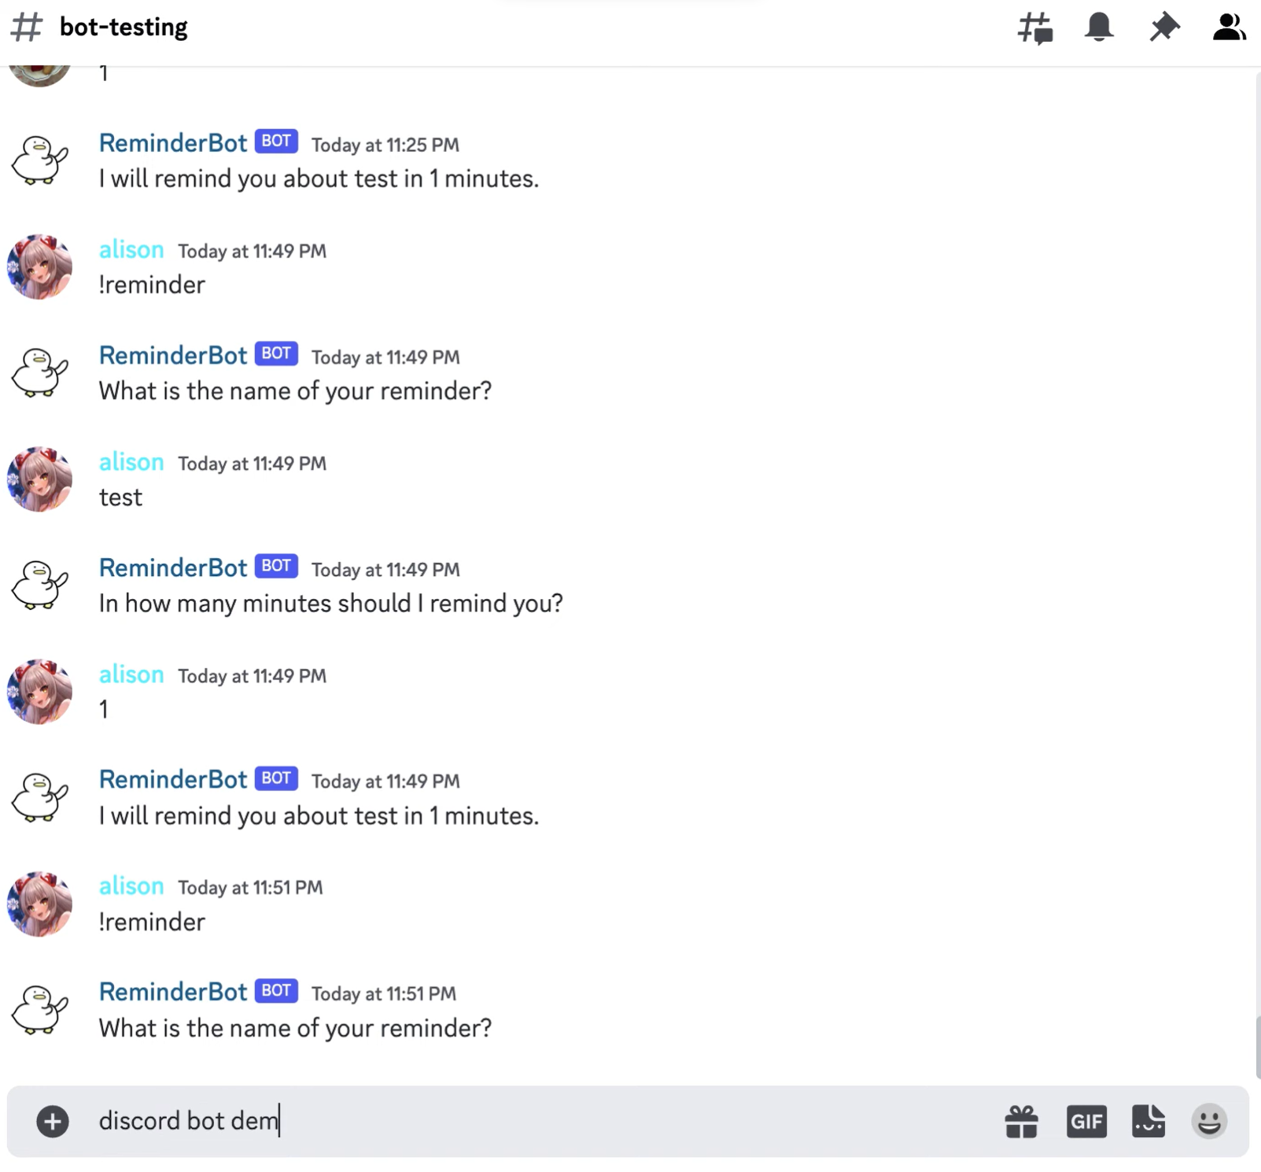Click ReminderBot username at 11:25 PM message

[x=173, y=143]
